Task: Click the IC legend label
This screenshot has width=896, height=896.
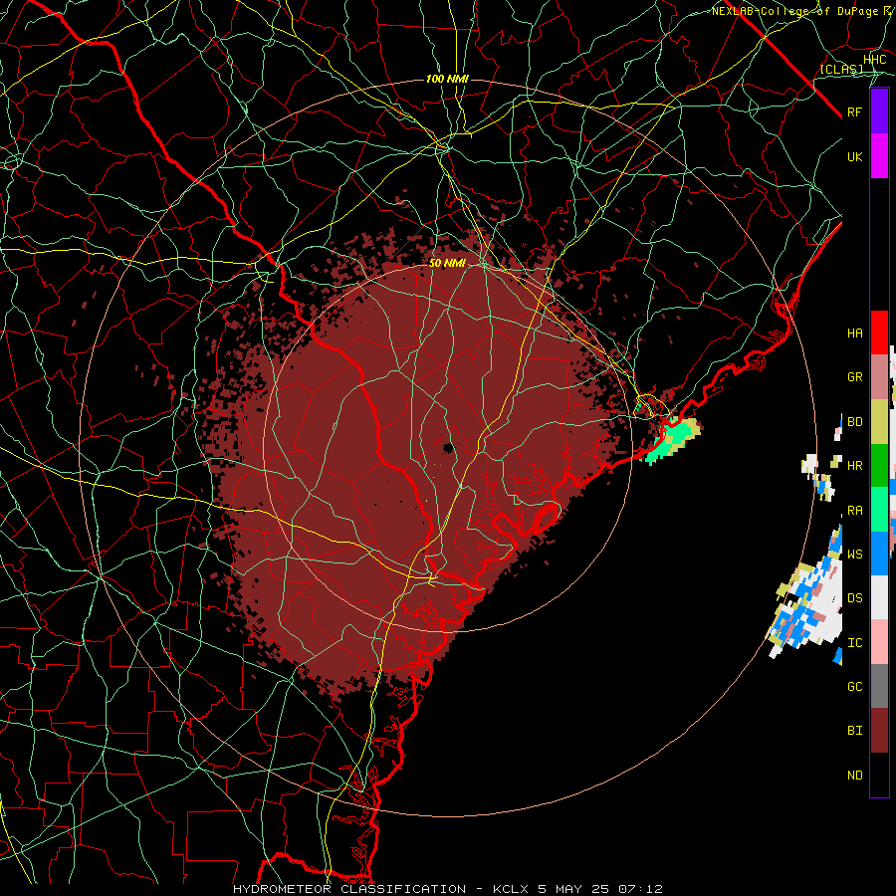Action: (855, 643)
